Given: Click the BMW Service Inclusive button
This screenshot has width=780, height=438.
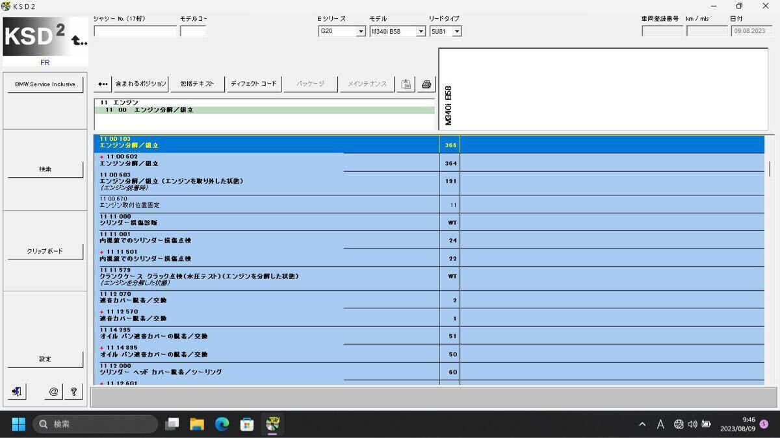Looking at the screenshot, I should pos(45,84).
